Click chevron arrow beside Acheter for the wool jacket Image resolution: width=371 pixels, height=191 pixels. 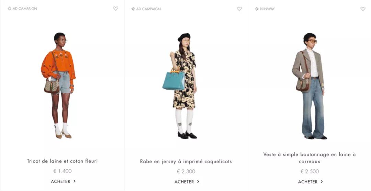322,181
